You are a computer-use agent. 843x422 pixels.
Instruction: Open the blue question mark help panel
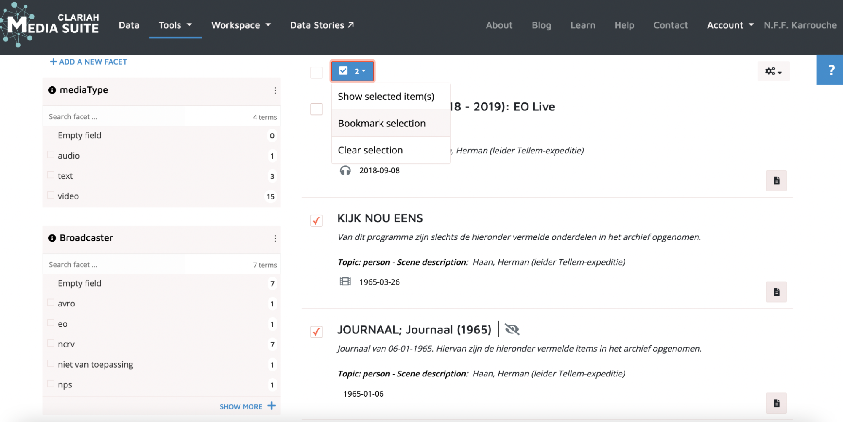830,70
